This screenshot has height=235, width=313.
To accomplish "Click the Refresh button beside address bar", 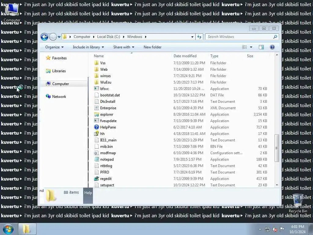I will pos(199,37).
